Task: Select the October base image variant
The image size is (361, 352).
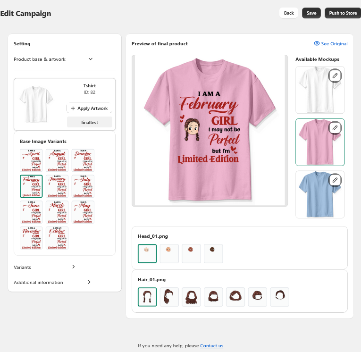Action: pos(57,238)
